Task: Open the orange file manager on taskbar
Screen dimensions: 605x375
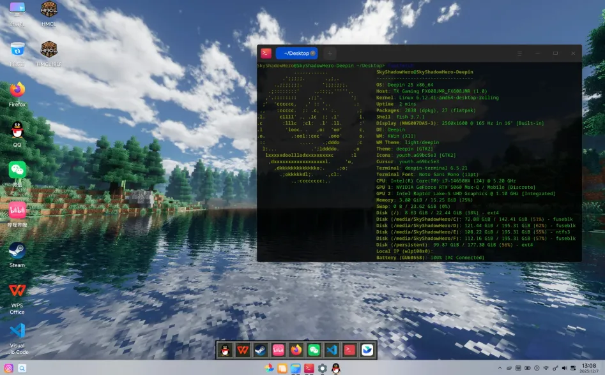Action: [282, 369]
